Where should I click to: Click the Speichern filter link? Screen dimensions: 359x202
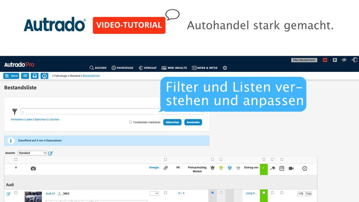pyautogui.click(x=41, y=119)
